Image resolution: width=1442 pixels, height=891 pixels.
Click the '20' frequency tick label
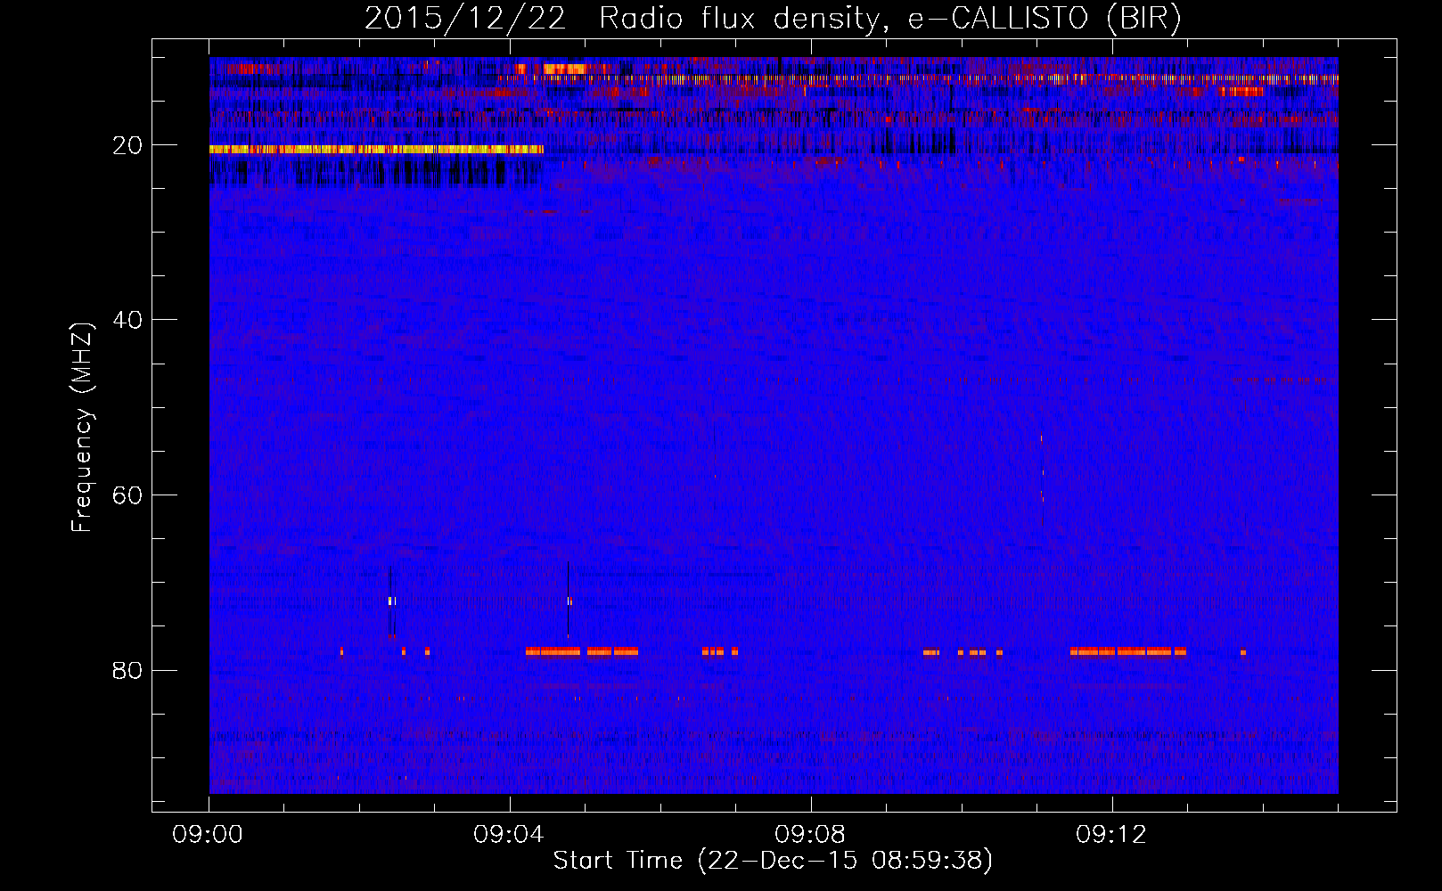point(128,145)
